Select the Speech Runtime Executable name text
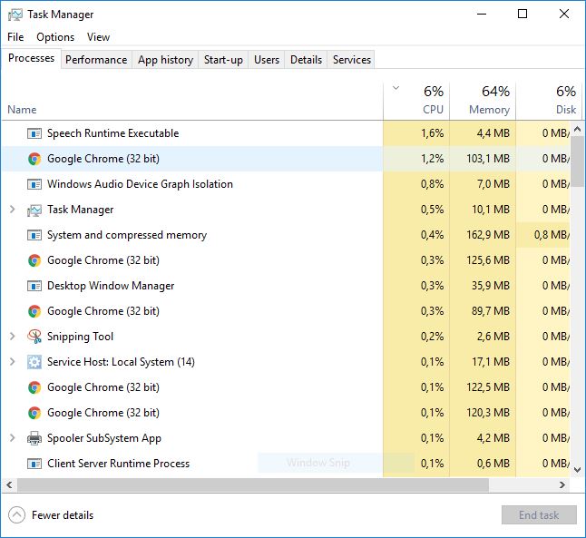This screenshot has width=586, height=538. [x=112, y=133]
